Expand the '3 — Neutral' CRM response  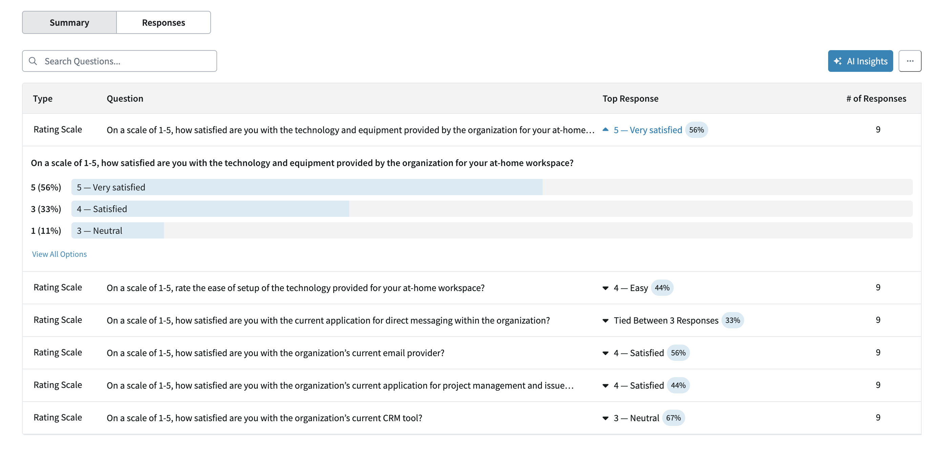coord(605,418)
